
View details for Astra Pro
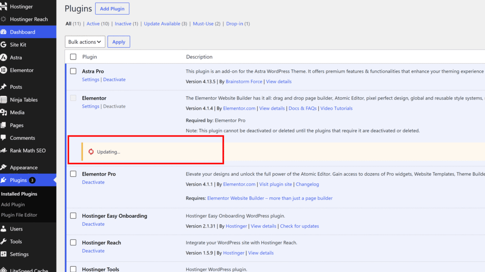tap(278, 82)
